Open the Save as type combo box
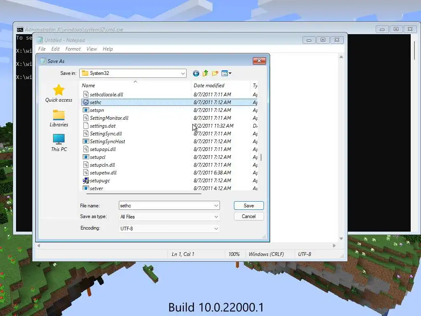This screenshot has width=421, height=316. click(x=169, y=216)
